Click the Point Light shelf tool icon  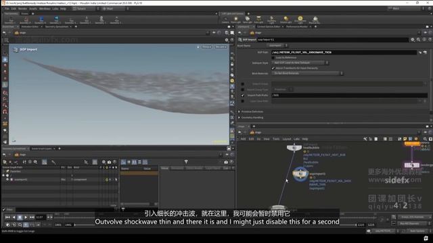click(236, 20)
